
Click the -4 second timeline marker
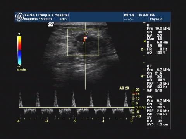click(18, 121)
